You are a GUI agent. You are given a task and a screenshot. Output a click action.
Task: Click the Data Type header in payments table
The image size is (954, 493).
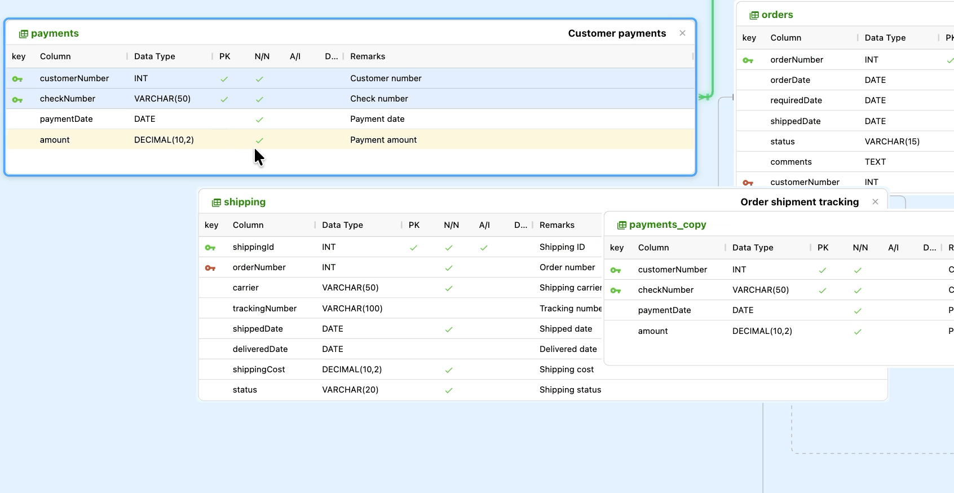[x=154, y=56]
